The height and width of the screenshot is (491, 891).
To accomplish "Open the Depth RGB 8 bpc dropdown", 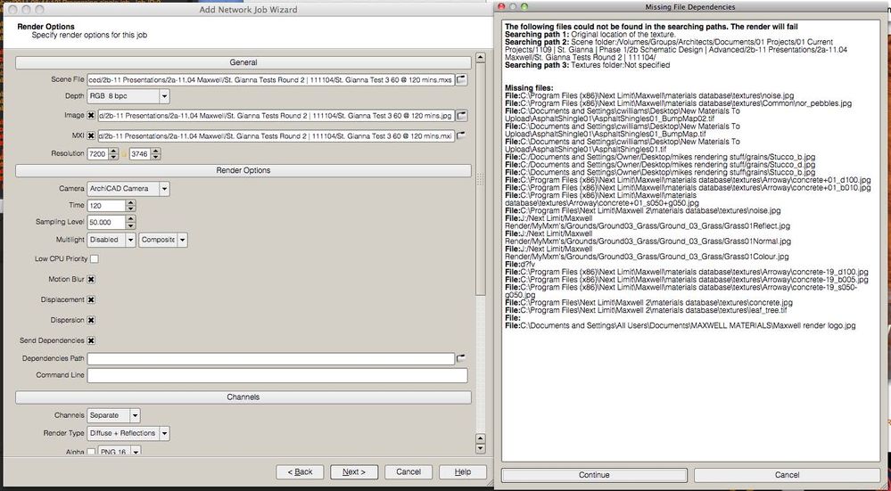I will tap(128, 96).
